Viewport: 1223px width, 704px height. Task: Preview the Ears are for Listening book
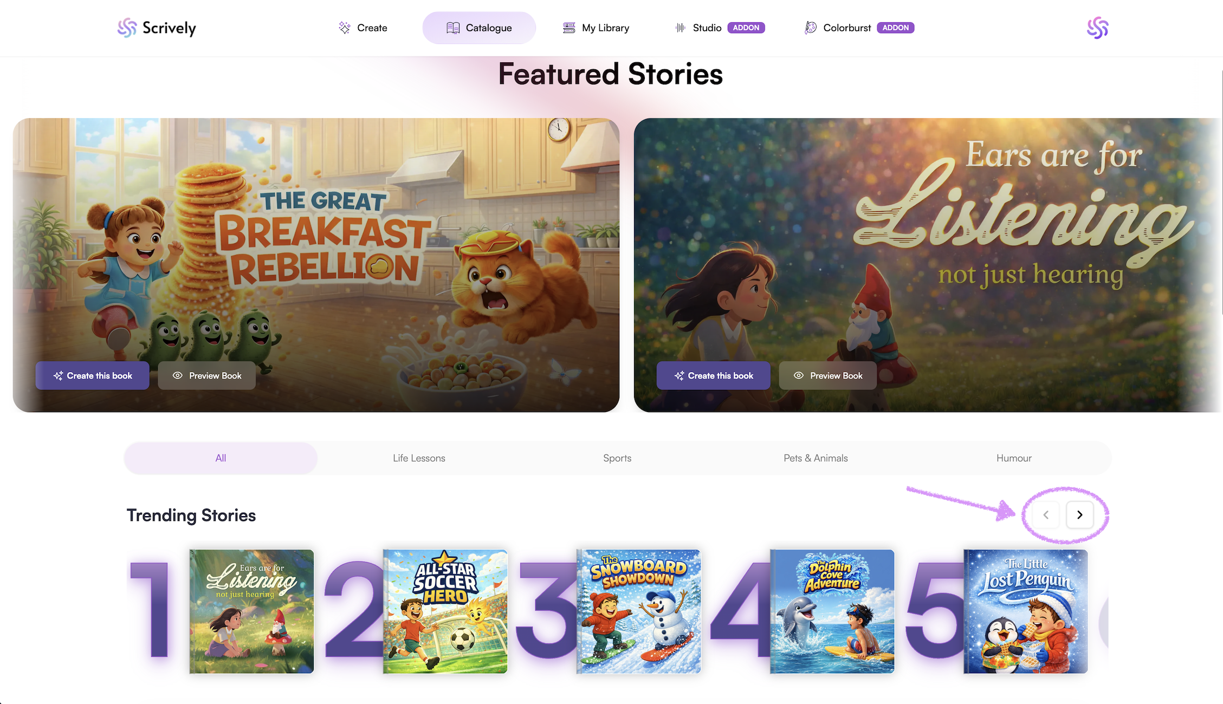coord(827,375)
